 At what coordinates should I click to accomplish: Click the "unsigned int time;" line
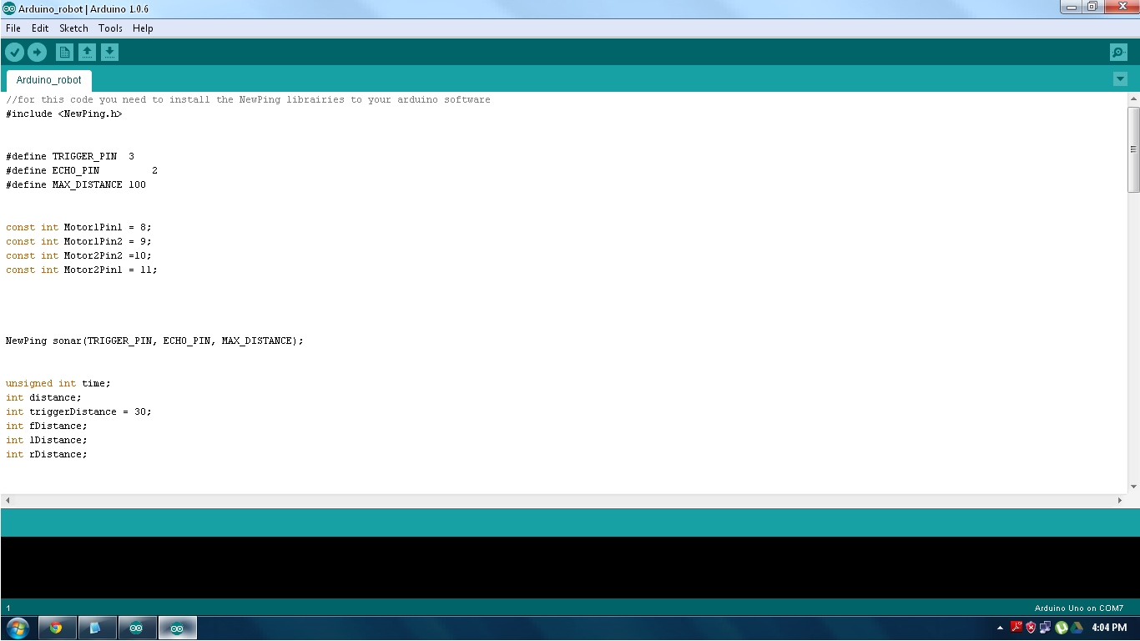58,383
